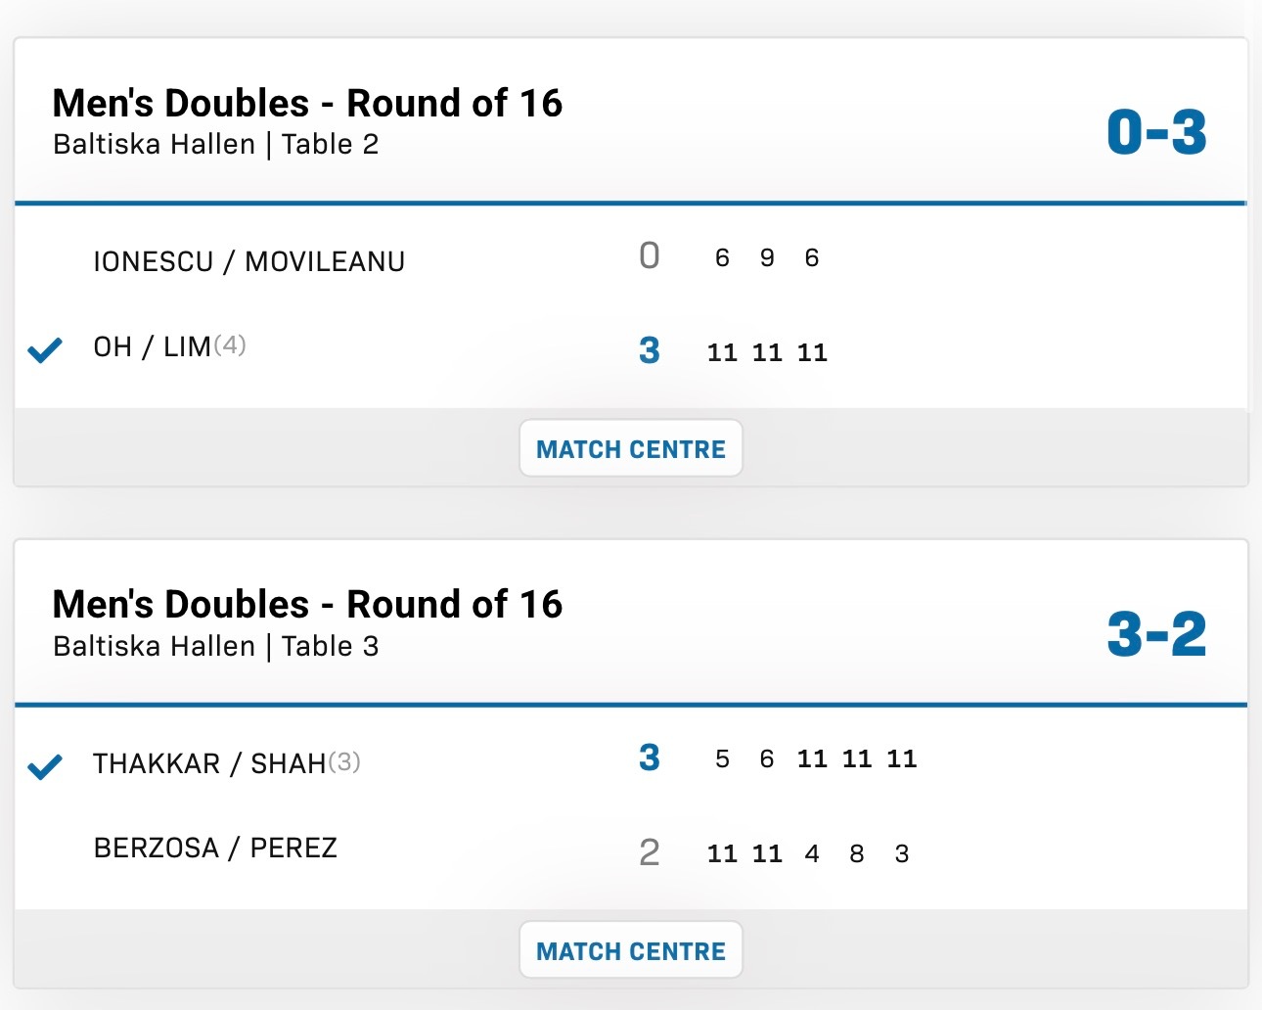Click the seed (3) label next to SHAH
The height and width of the screenshot is (1010, 1262).
click(x=344, y=761)
